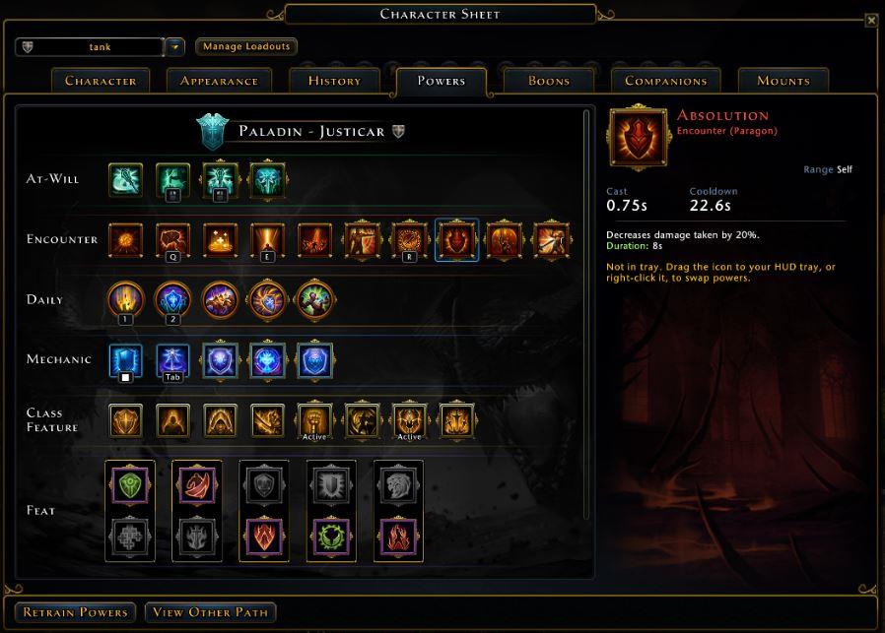Click the Manage Loadouts button
This screenshot has width=885, height=633.
tap(246, 46)
